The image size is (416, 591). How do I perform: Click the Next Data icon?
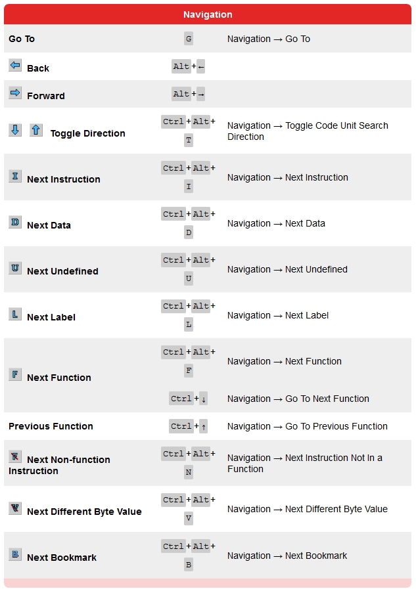point(15,222)
